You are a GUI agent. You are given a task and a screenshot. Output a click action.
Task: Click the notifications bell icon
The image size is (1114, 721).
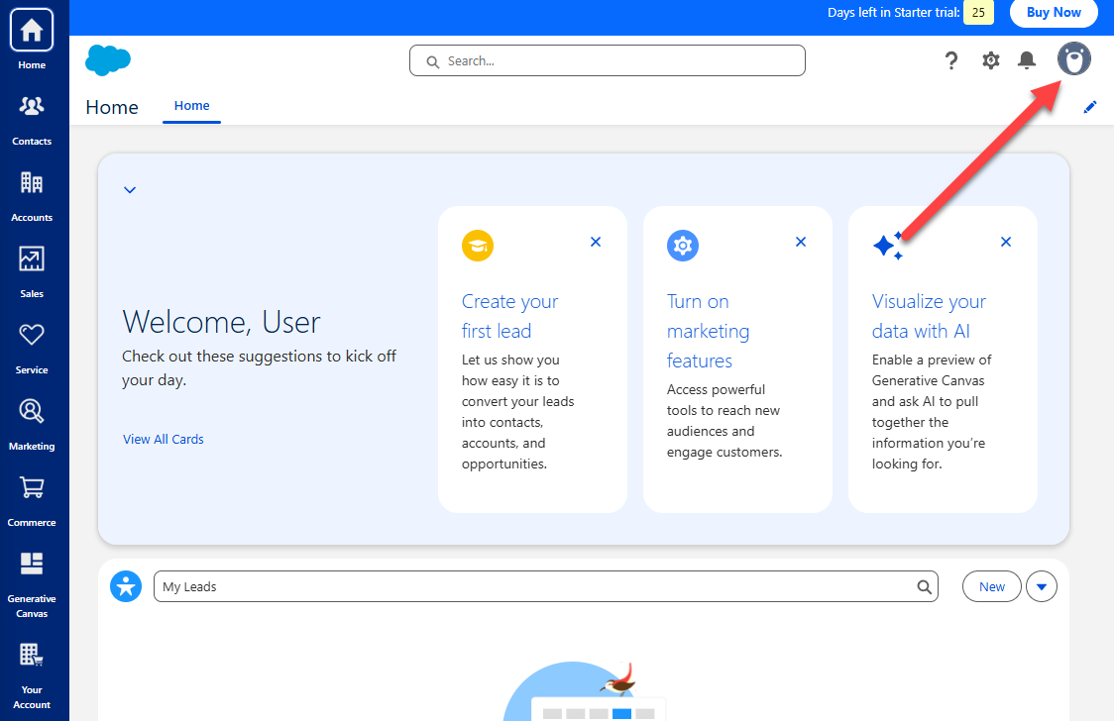(x=1027, y=60)
